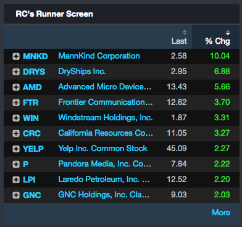Click the DryShips Inc. company name
The image size is (242, 227).
coord(82,72)
